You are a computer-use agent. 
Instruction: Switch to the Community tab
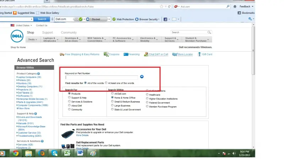pyautogui.click(x=69, y=33)
